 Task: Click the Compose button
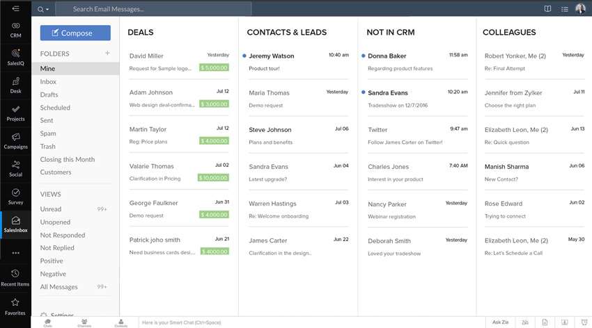point(75,33)
